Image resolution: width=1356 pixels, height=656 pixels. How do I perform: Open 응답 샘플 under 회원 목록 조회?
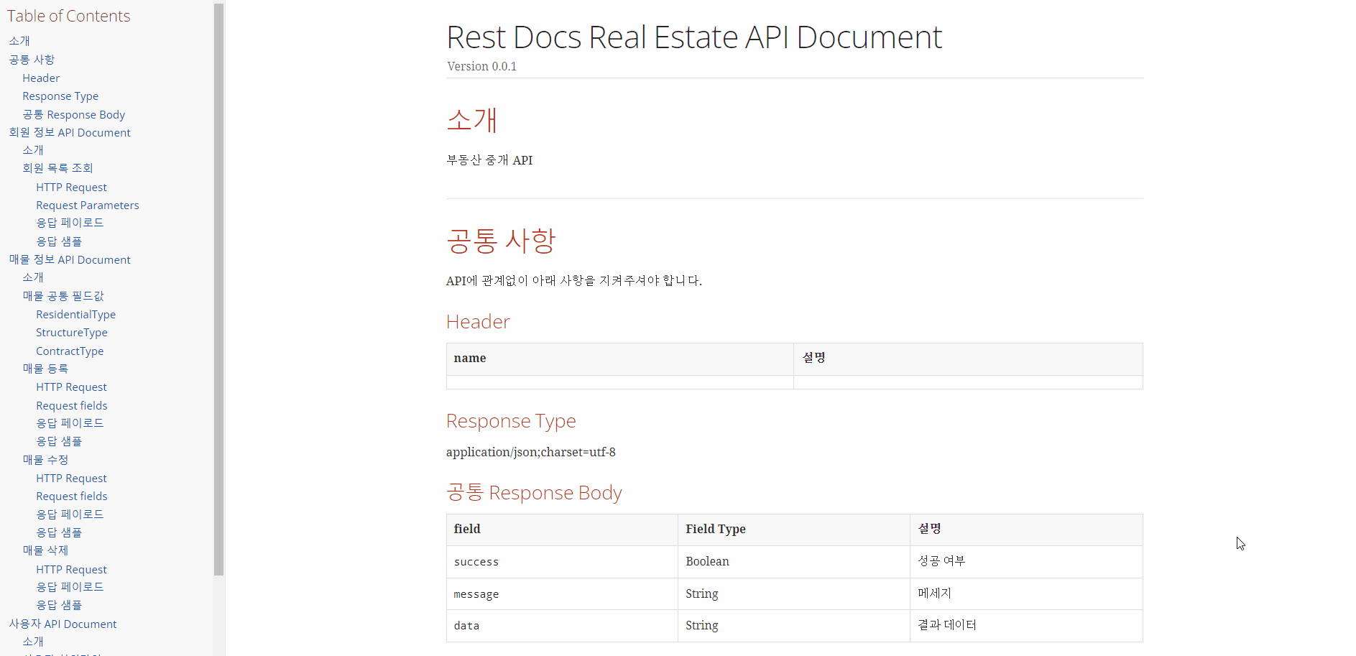[59, 241]
